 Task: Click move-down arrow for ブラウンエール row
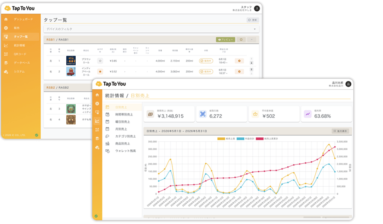point(251,63)
